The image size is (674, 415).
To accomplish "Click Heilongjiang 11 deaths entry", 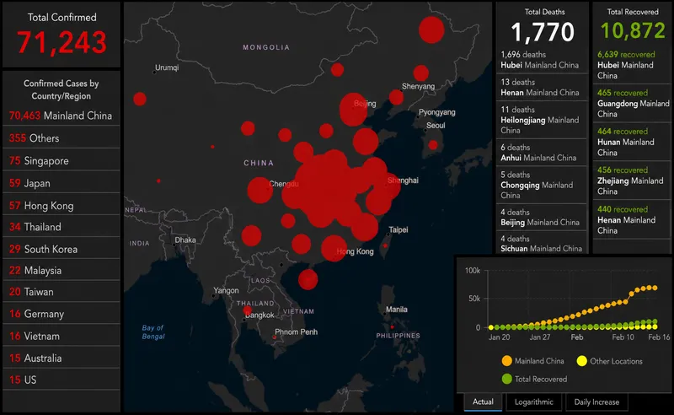I will pyautogui.click(x=542, y=120).
